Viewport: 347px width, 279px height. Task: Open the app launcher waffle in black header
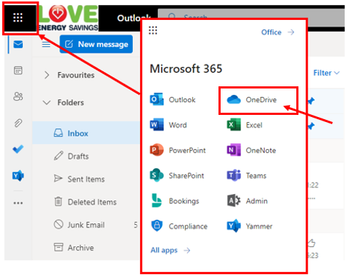[x=18, y=18]
